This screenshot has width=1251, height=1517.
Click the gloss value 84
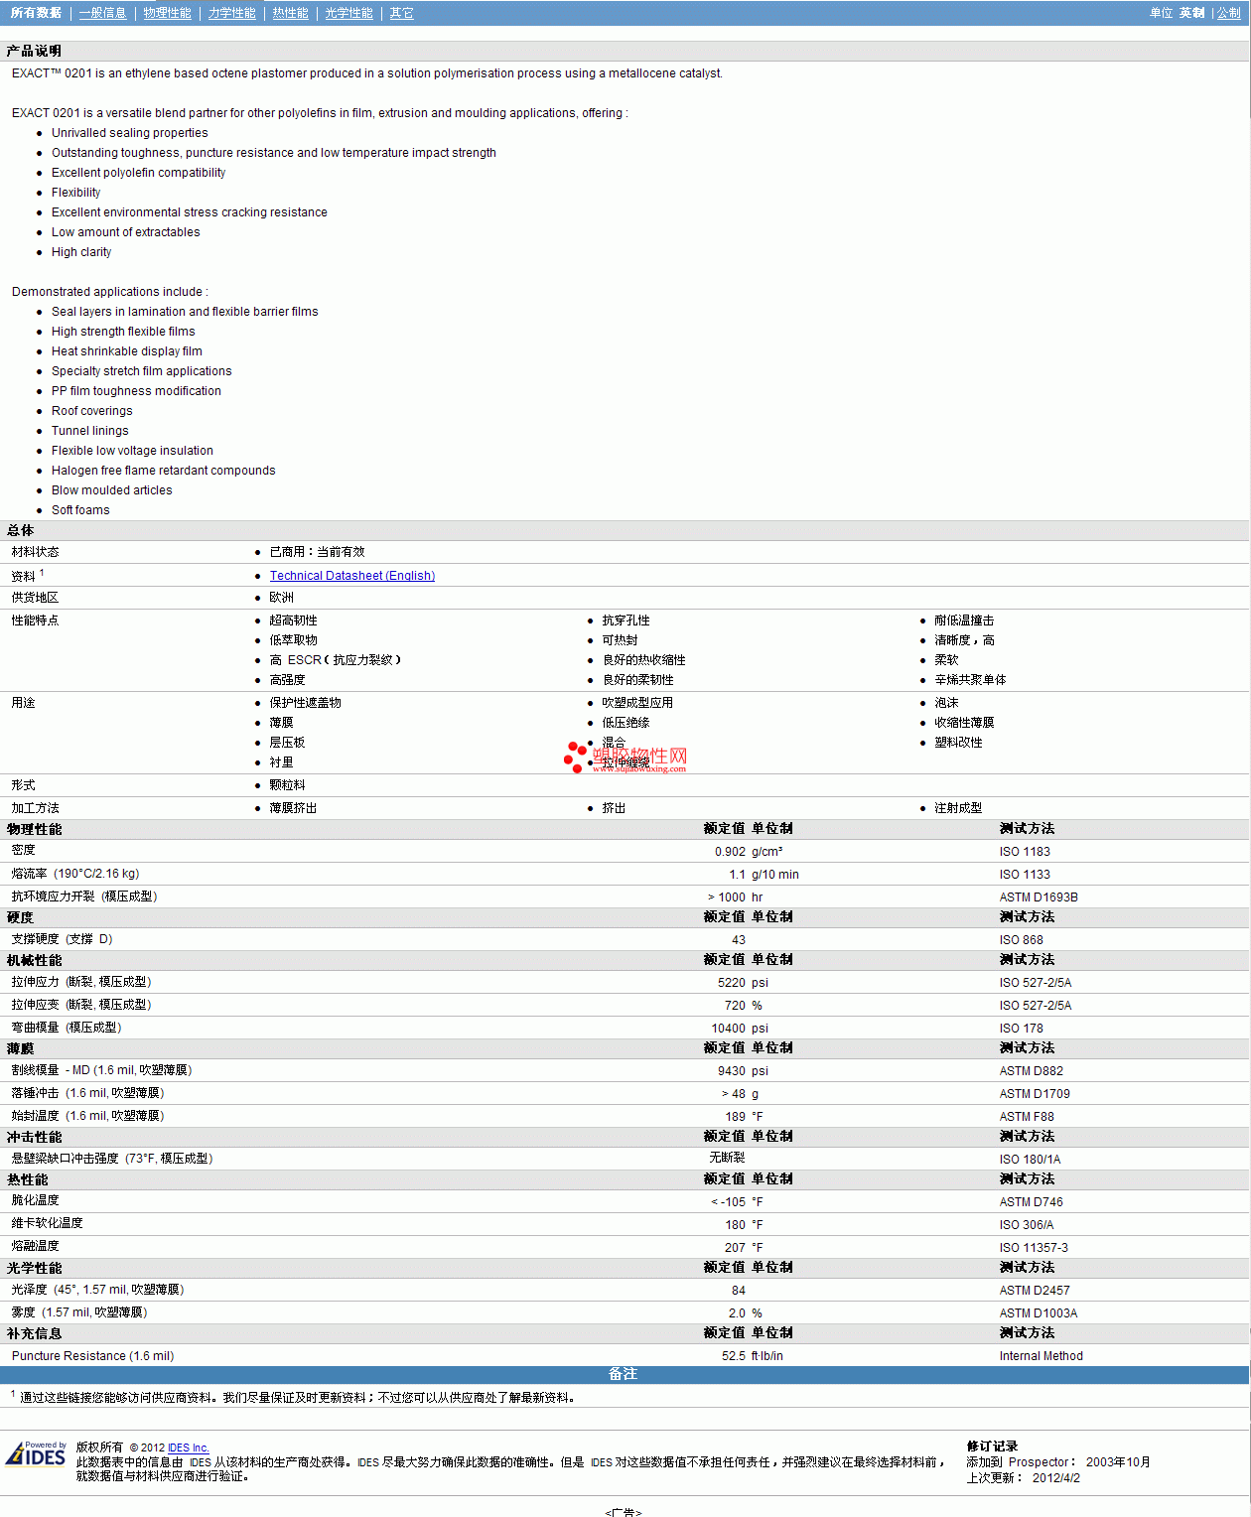(739, 1291)
